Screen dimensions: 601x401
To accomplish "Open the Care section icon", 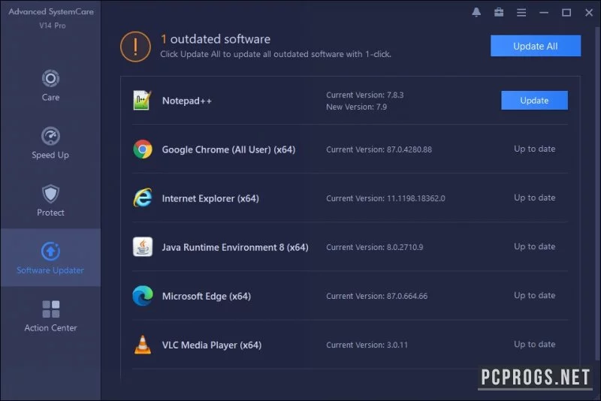I will 50,79.
